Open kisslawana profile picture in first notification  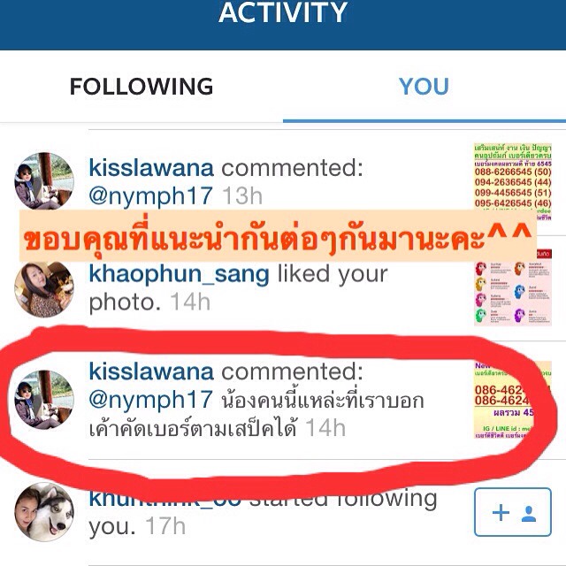tap(44, 181)
